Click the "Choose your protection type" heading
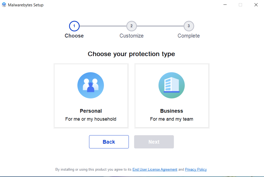The height and width of the screenshot is (177, 264). pos(131,54)
